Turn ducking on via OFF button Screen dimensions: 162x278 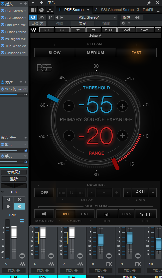coord(44,193)
